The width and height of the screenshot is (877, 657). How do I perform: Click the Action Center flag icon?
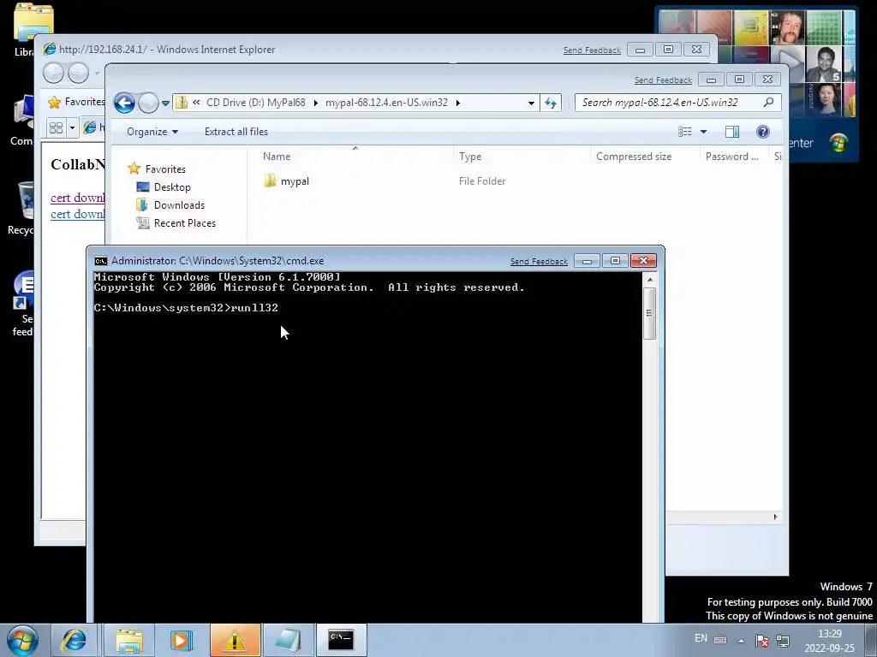coord(761,640)
